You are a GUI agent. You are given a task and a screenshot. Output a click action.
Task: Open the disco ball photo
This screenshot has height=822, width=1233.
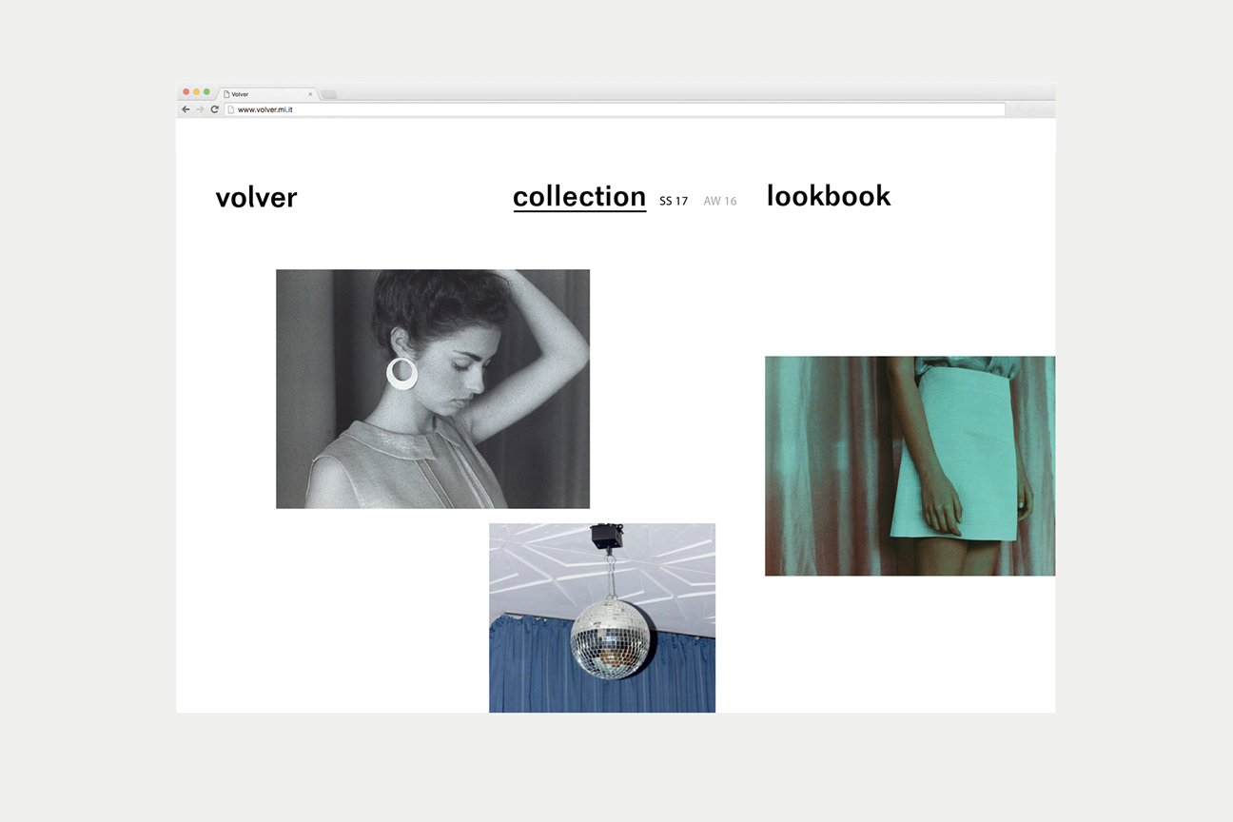pos(602,617)
